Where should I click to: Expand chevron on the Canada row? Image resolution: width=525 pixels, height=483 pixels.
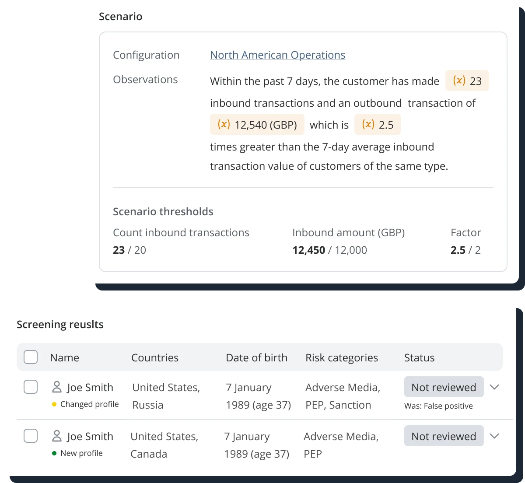tap(494, 436)
